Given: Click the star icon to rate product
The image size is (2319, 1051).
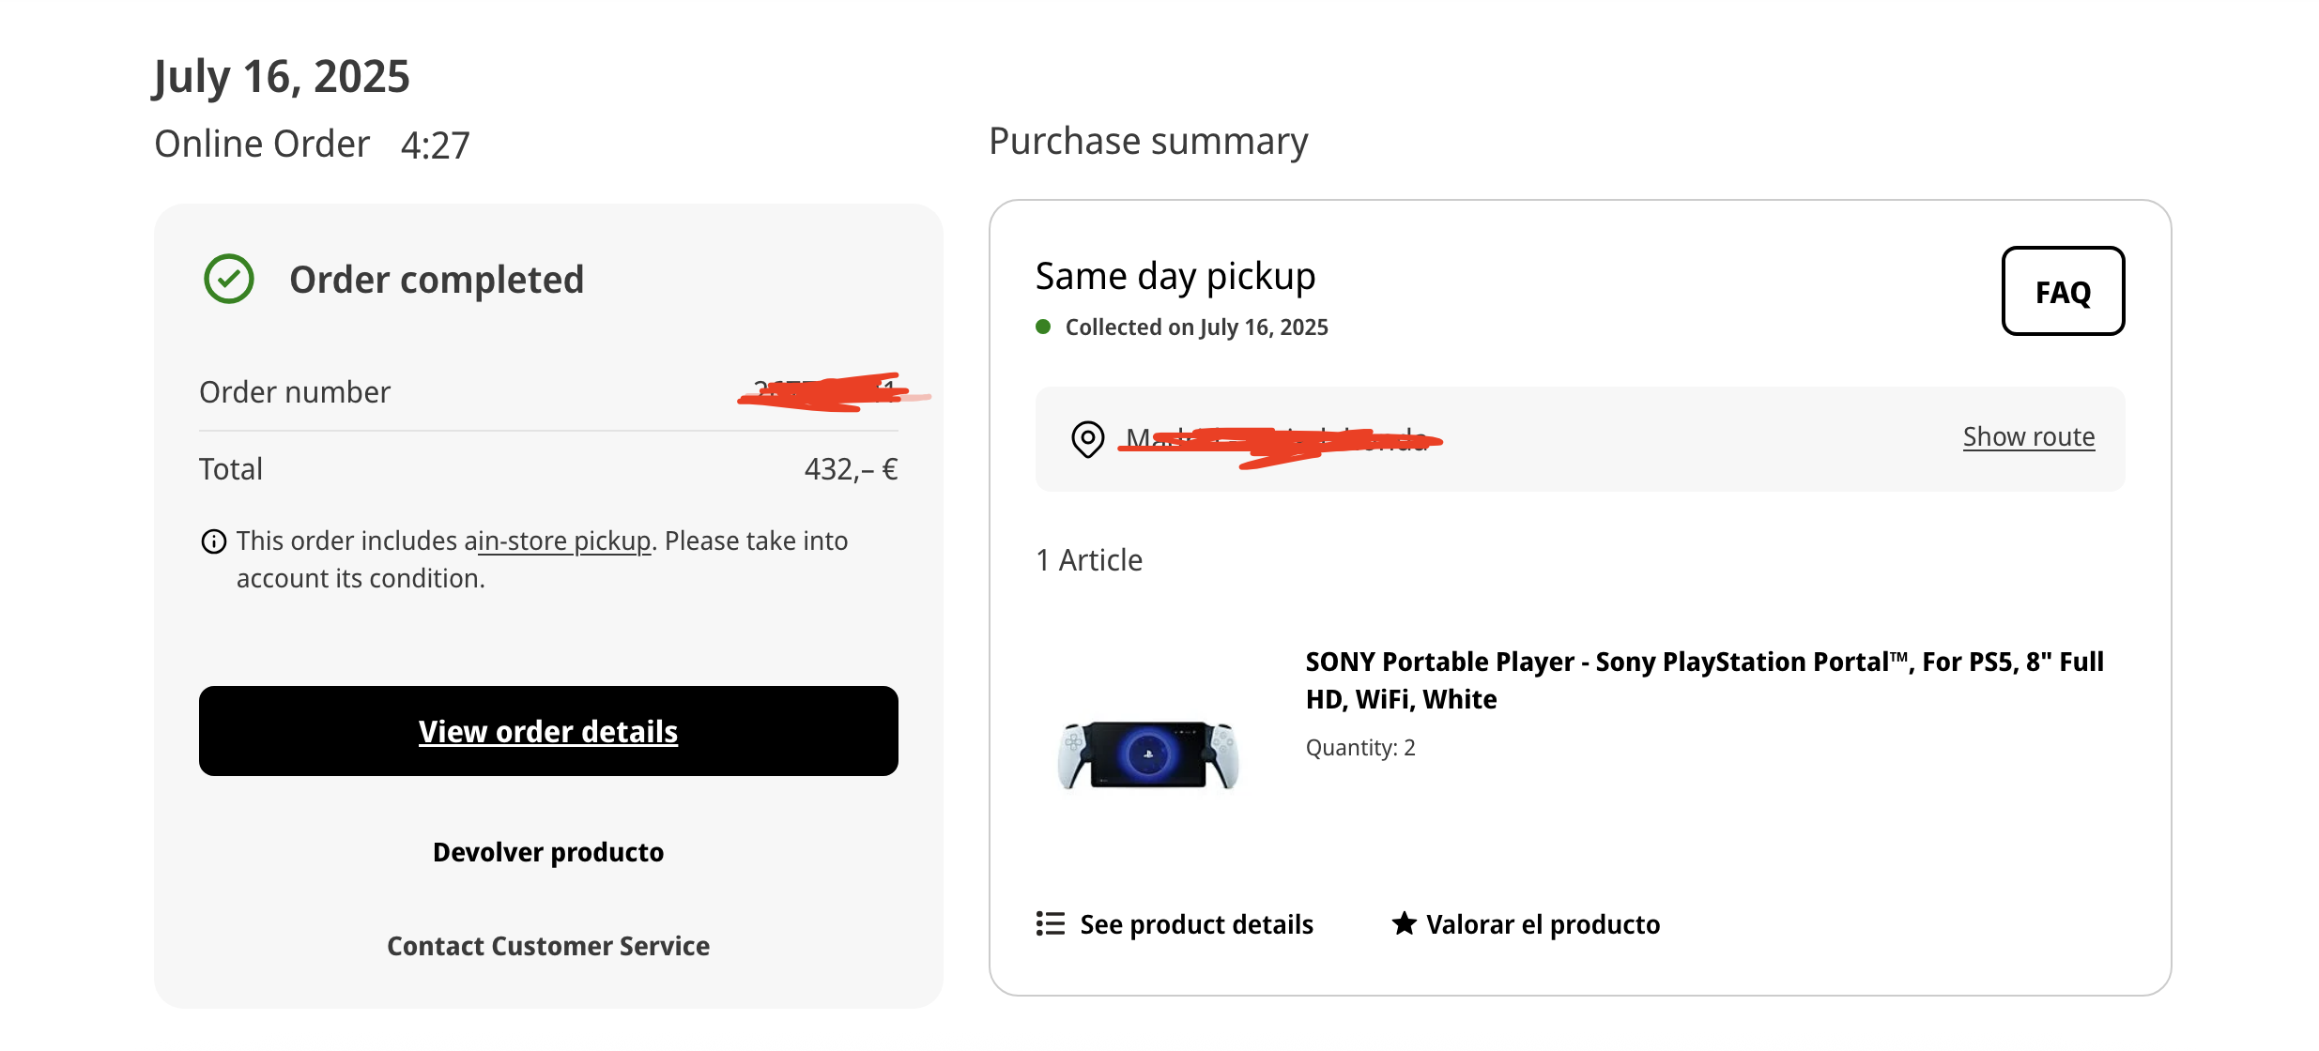Looking at the screenshot, I should tap(1404, 923).
